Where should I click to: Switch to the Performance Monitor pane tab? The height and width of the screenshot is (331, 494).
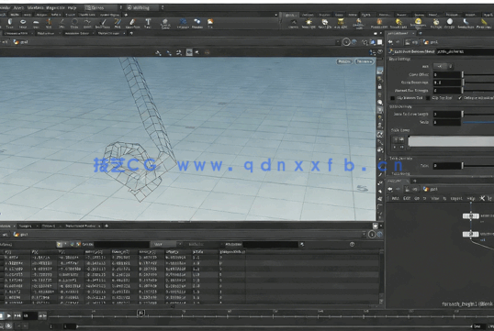pos(80,226)
